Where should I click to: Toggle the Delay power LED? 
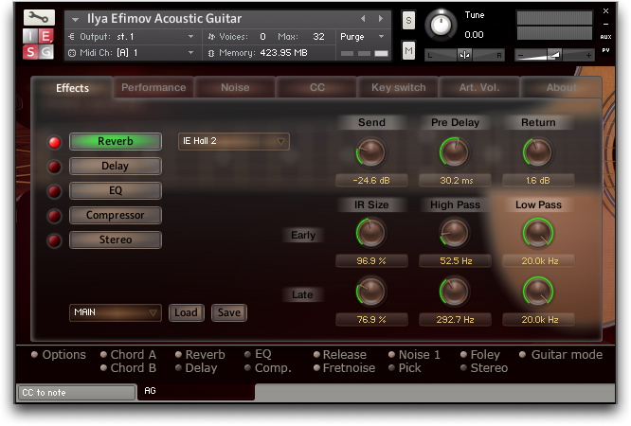[55, 167]
